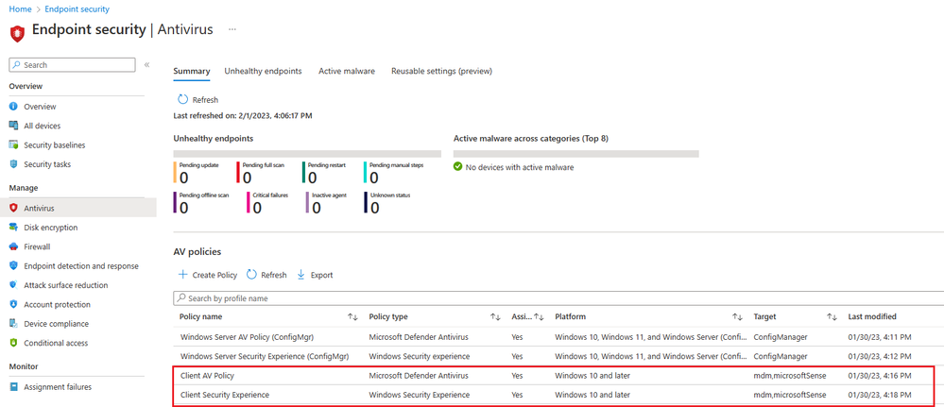This screenshot has height=407, width=944.
Task: Select Firewall in the sidebar
Action: (37, 246)
